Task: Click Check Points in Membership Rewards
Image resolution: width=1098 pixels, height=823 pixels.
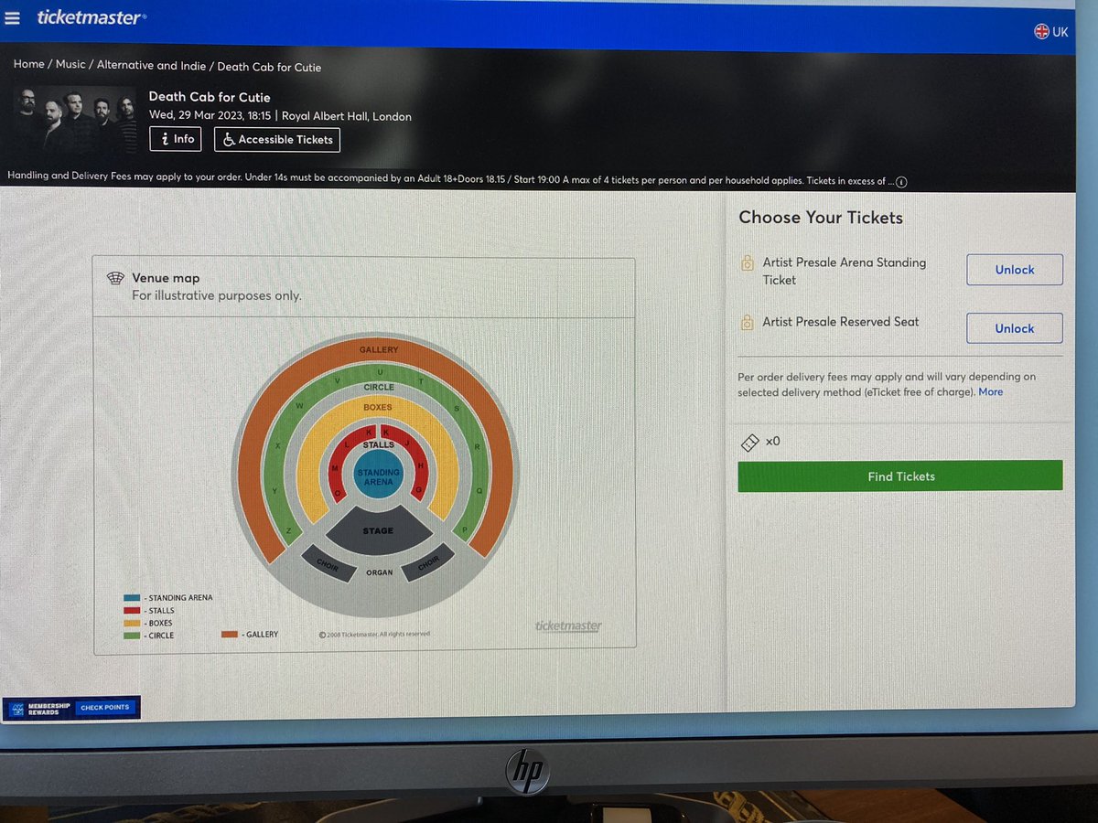Action: (105, 708)
